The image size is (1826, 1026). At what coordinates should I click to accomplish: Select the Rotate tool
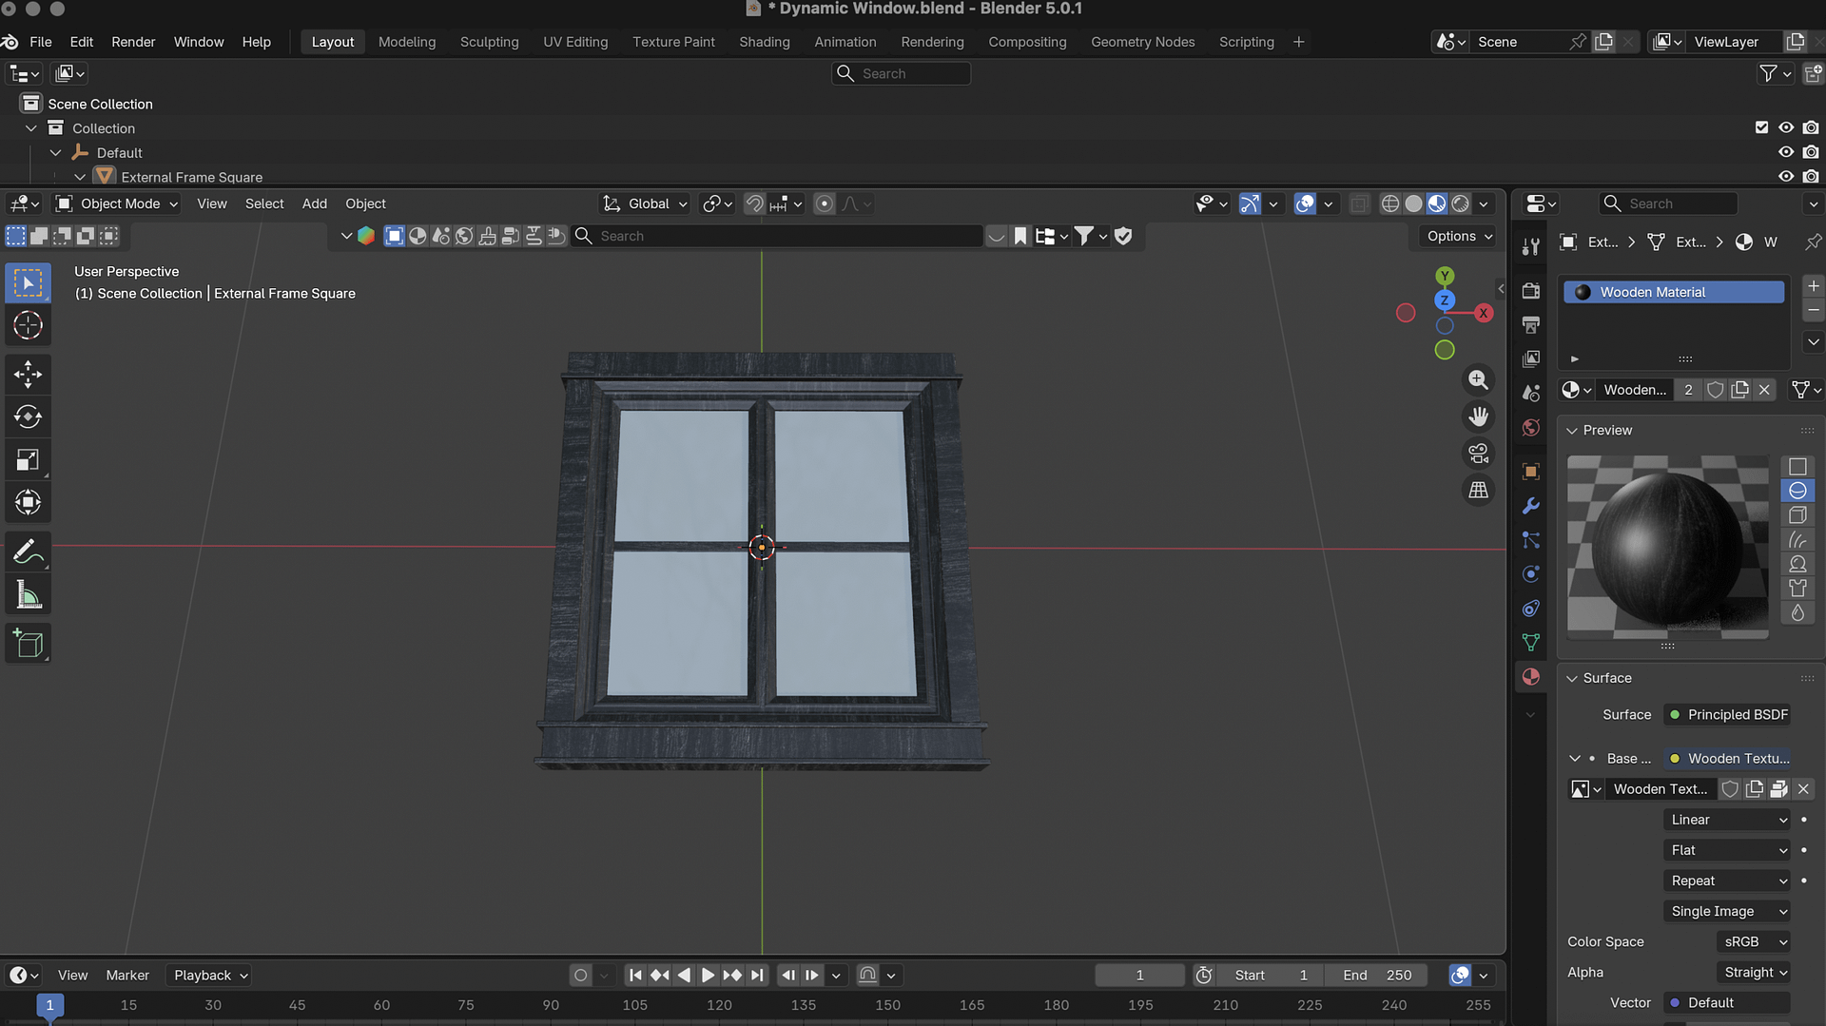[28, 416]
